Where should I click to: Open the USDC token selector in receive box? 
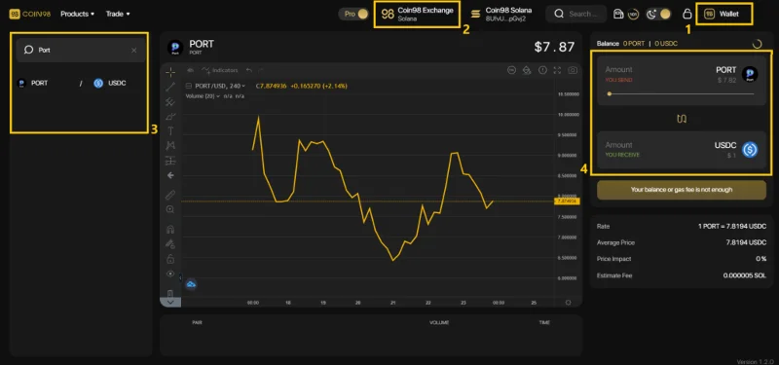pos(736,149)
